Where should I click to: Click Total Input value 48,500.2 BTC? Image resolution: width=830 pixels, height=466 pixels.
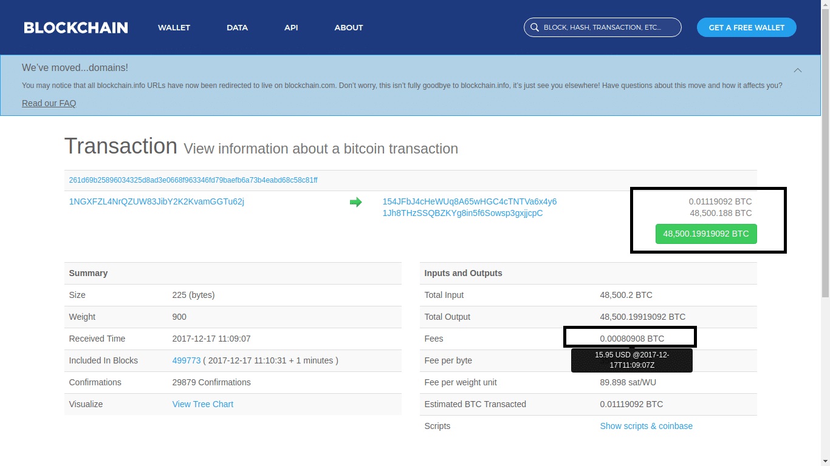626,295
